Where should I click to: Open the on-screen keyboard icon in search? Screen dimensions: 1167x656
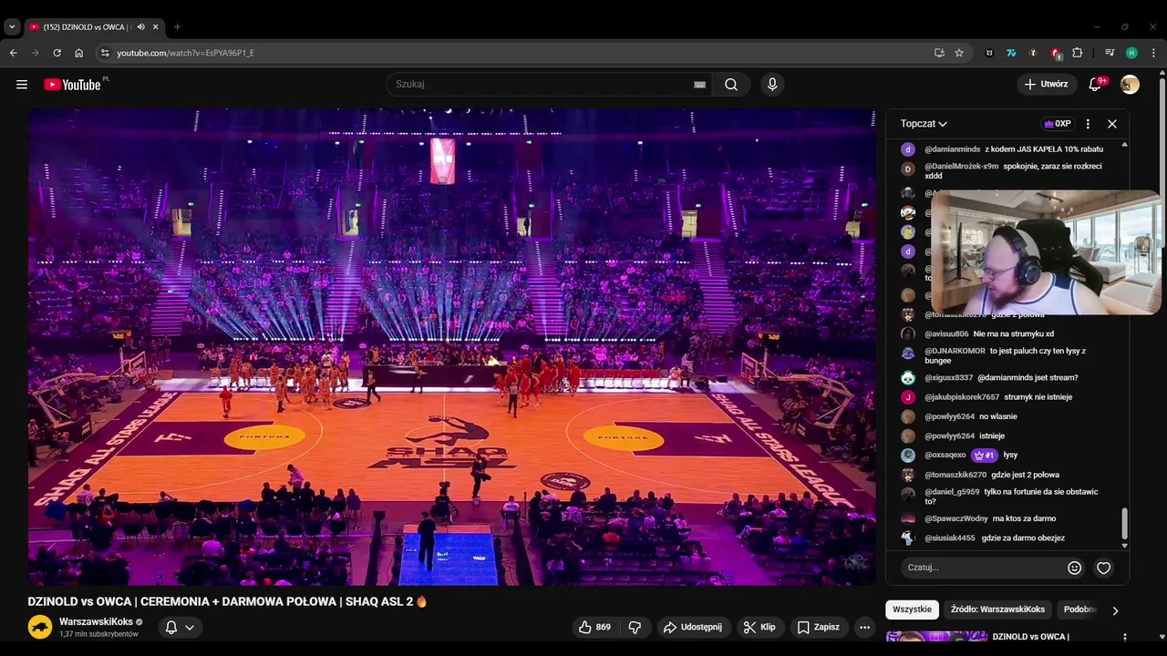(x=699, y=85)
